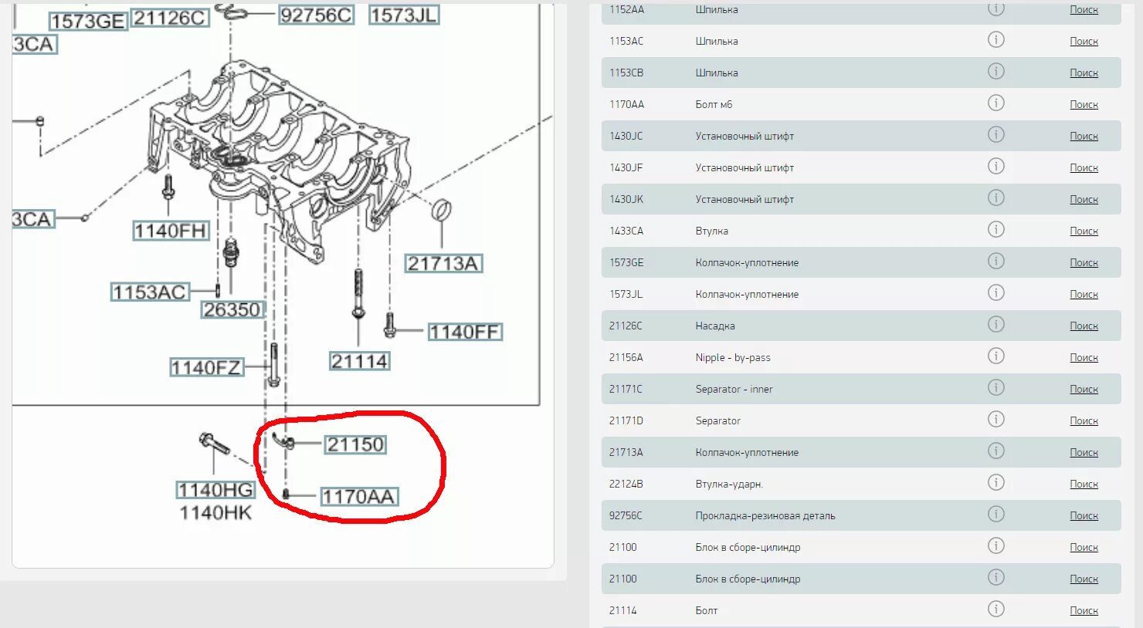Select diagram label 21126C

click(170, 18)
